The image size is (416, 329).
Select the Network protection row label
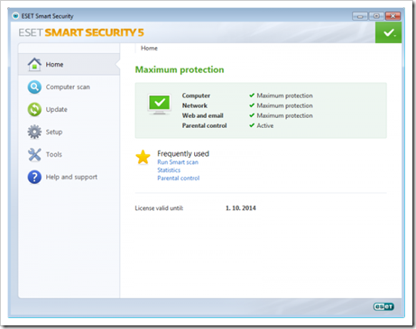click(195, 105)
